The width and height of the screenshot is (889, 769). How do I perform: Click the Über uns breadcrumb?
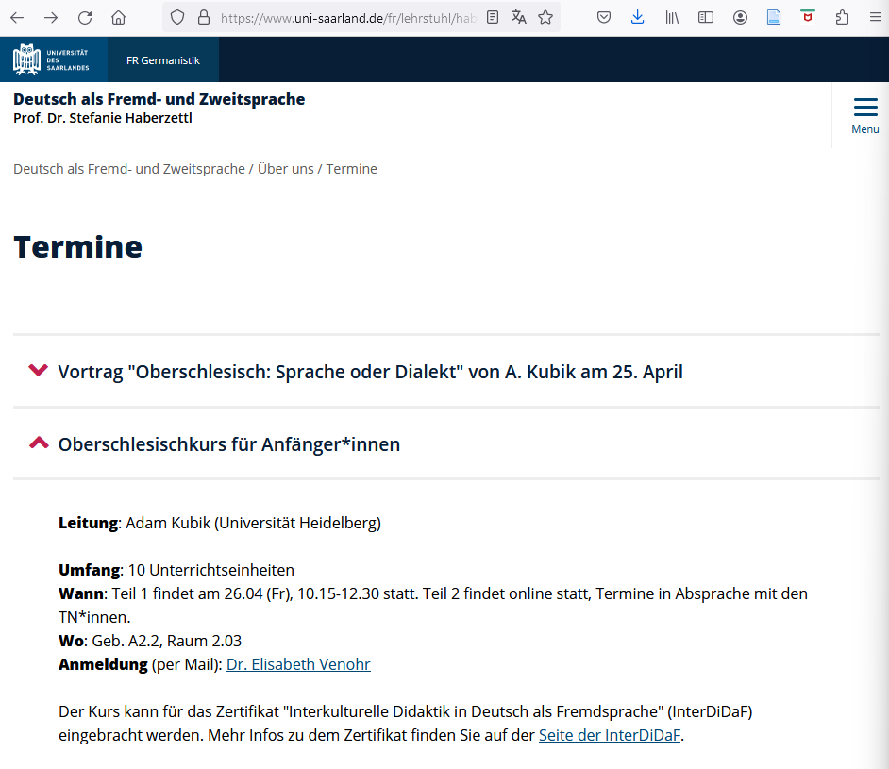tap(286, 169)
